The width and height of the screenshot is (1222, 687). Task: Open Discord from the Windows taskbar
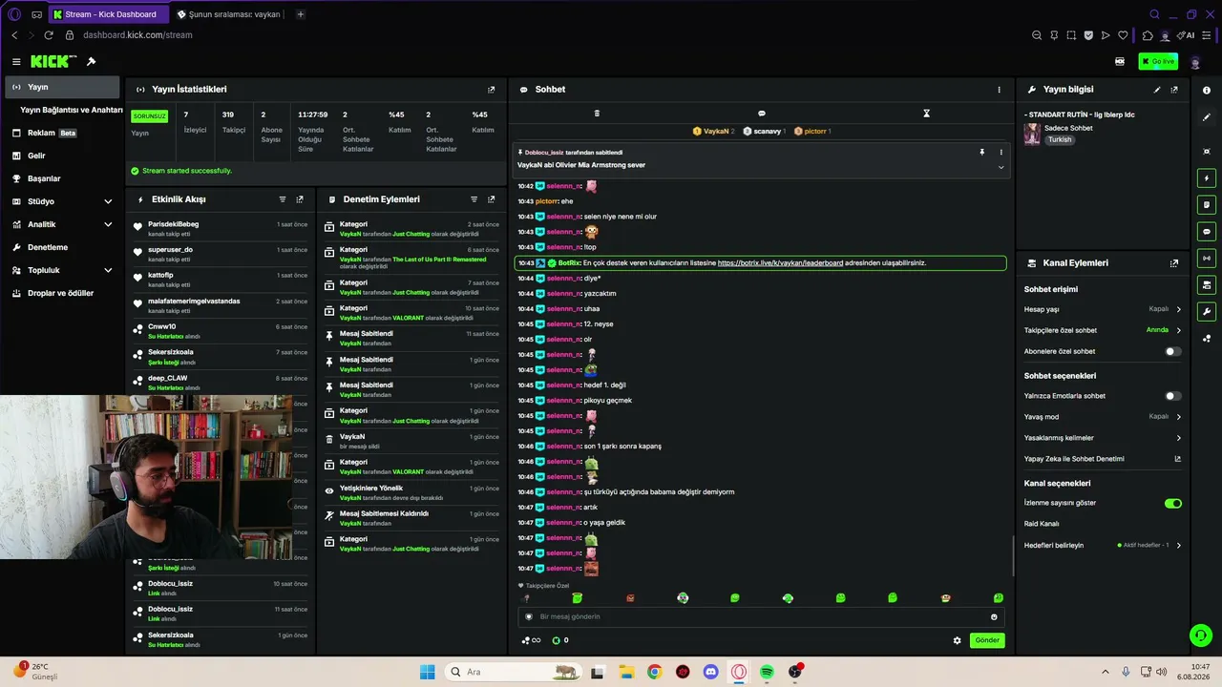click(x=710, y=672)
